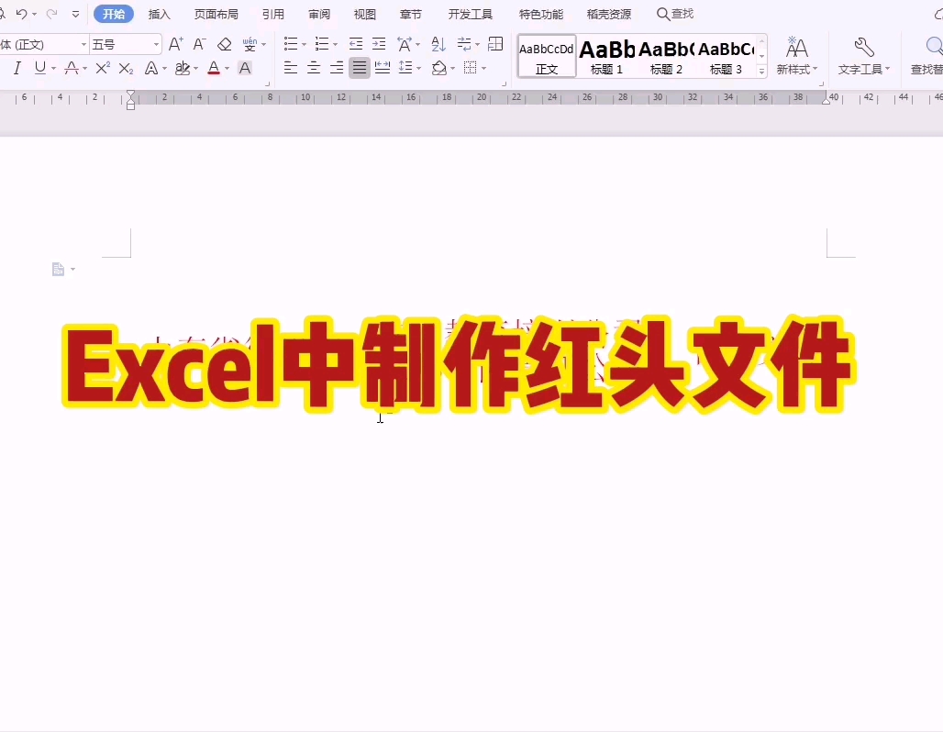The image size is (943, 732).
Task: Toggle Italic formatting
Action: point(17,68)
